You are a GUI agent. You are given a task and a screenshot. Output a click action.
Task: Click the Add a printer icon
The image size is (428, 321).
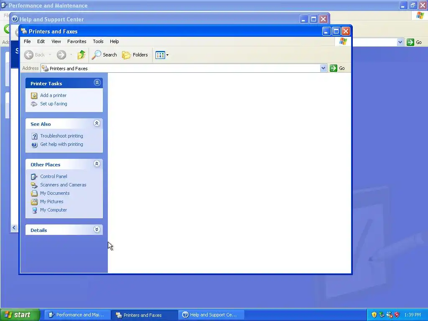(x=34, y=96)
